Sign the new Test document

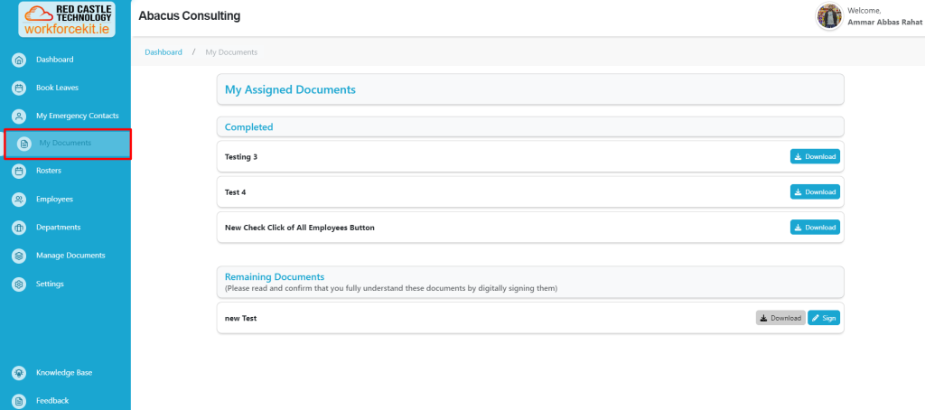coord(824,318)
